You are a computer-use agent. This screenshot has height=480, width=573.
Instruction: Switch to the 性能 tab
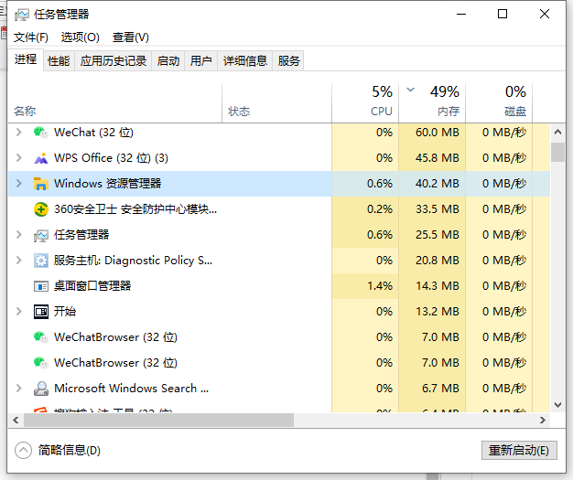[x=59, y=60]
